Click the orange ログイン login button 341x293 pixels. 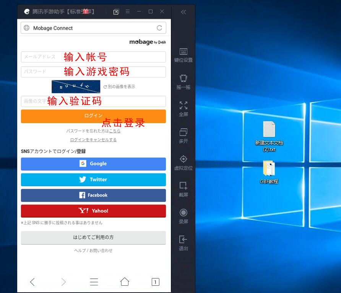click(93, 116)
